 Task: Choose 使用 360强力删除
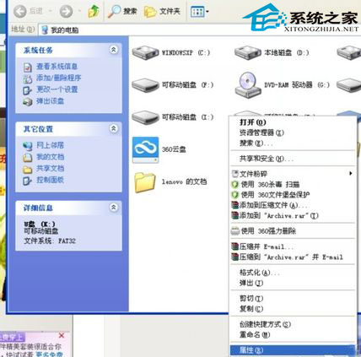(x=293, y=231)
